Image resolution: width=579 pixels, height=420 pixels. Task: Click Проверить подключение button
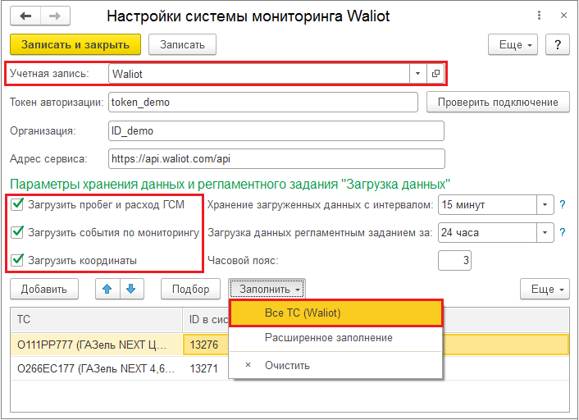pyautogui.click(x=498, y=102)
